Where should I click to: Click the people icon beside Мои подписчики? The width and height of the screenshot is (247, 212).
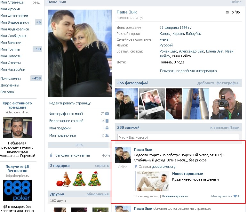click(x=107, y=135)
